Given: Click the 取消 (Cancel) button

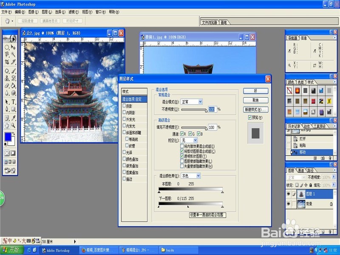Looking at the screenshot, I should (256, 100).
